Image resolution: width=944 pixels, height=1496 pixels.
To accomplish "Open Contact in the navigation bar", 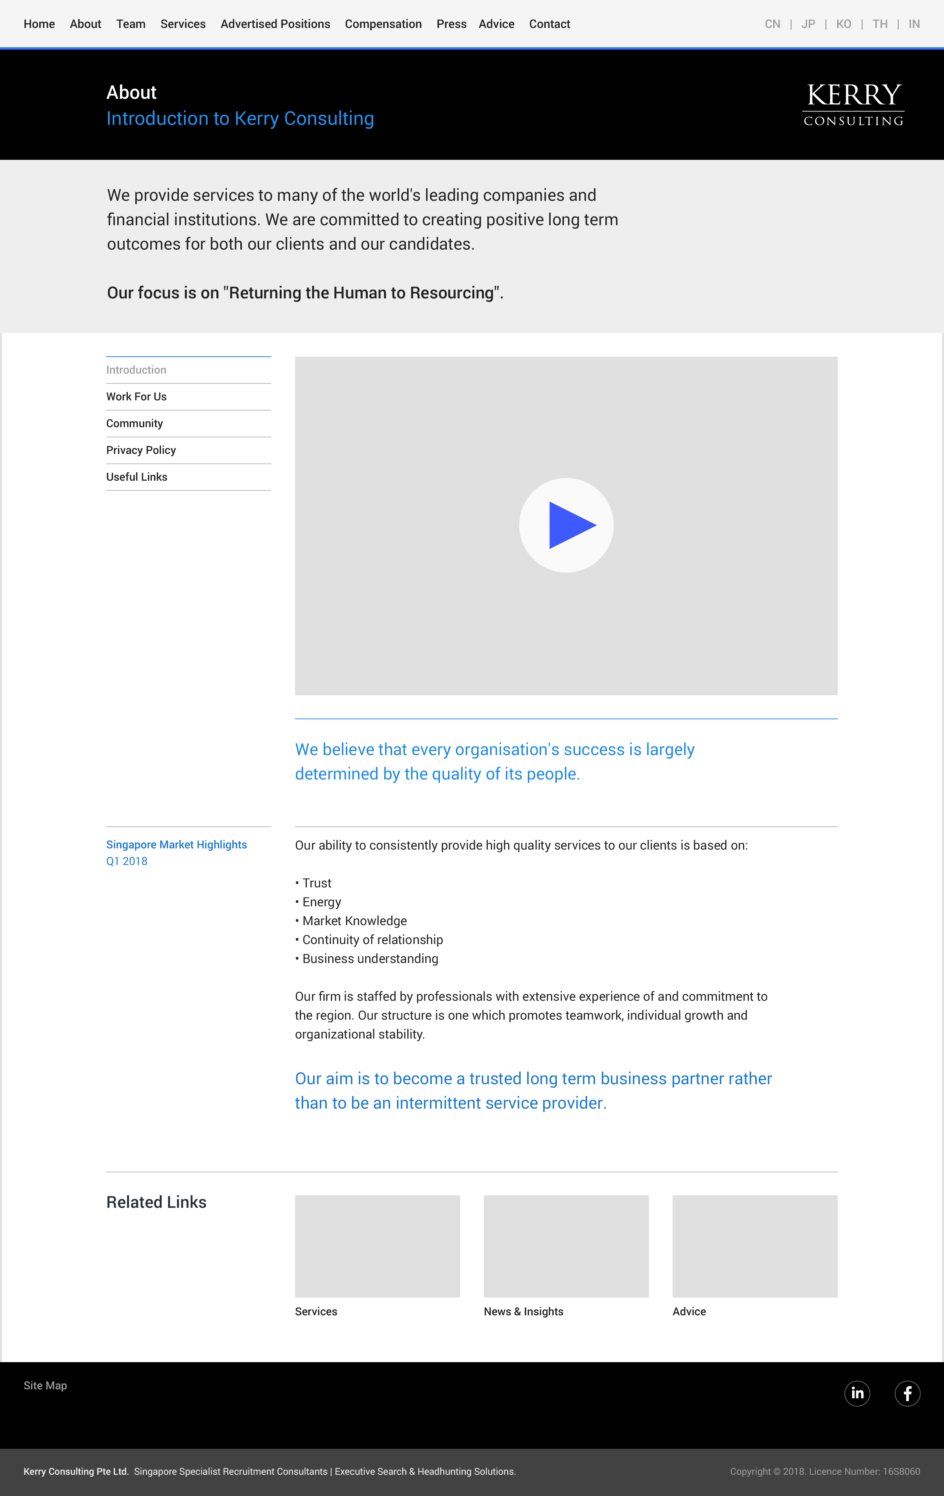I will [x=550, y=24].
